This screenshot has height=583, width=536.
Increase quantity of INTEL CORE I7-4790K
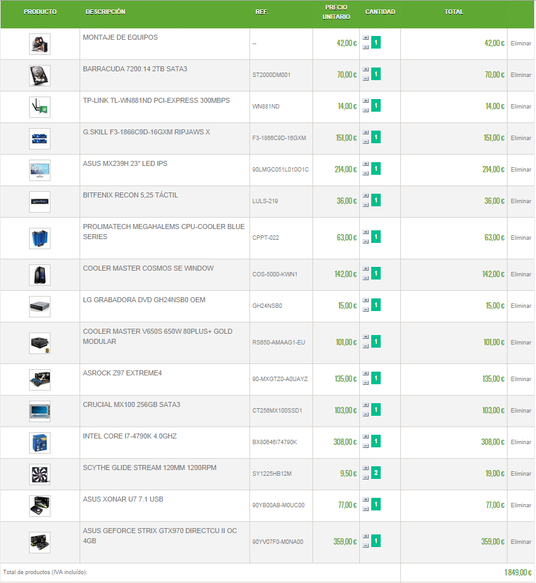tap(366, 437)
